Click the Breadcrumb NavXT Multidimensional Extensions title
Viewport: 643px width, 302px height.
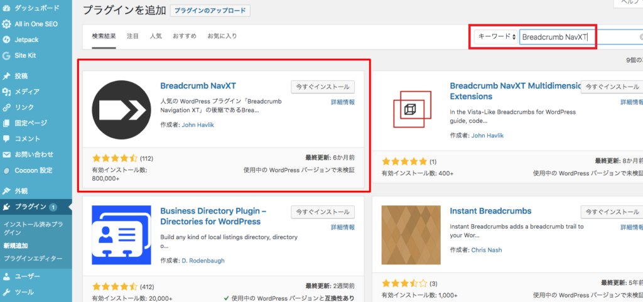pyautogui.click(x=516, y=91)
